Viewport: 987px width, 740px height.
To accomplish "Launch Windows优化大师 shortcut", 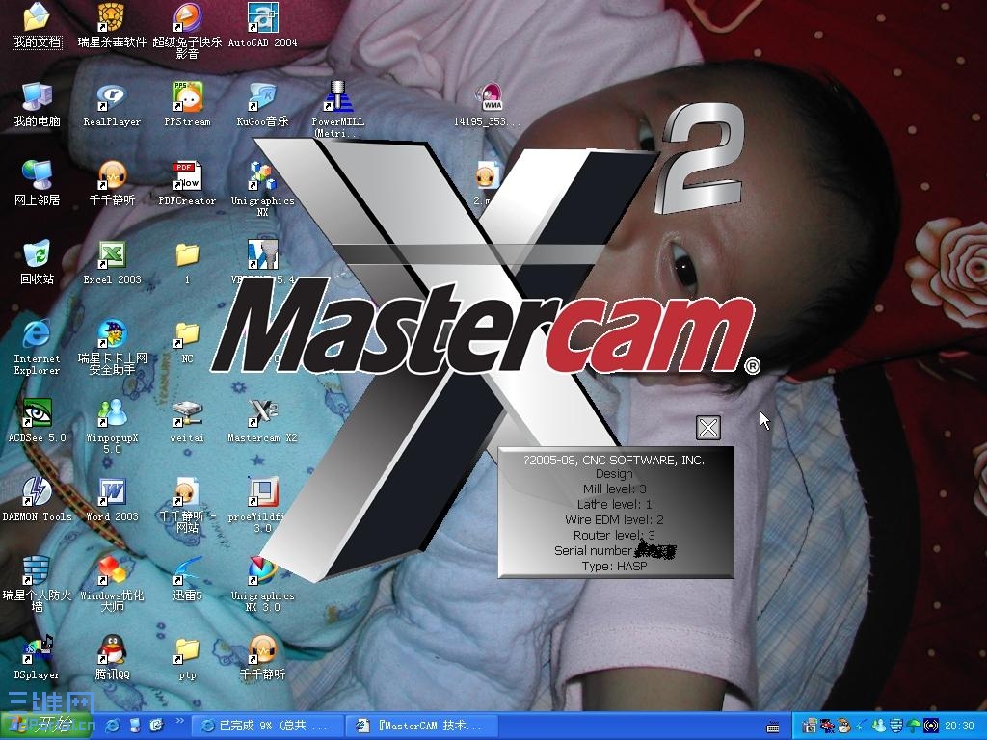I will coord(112,584).
